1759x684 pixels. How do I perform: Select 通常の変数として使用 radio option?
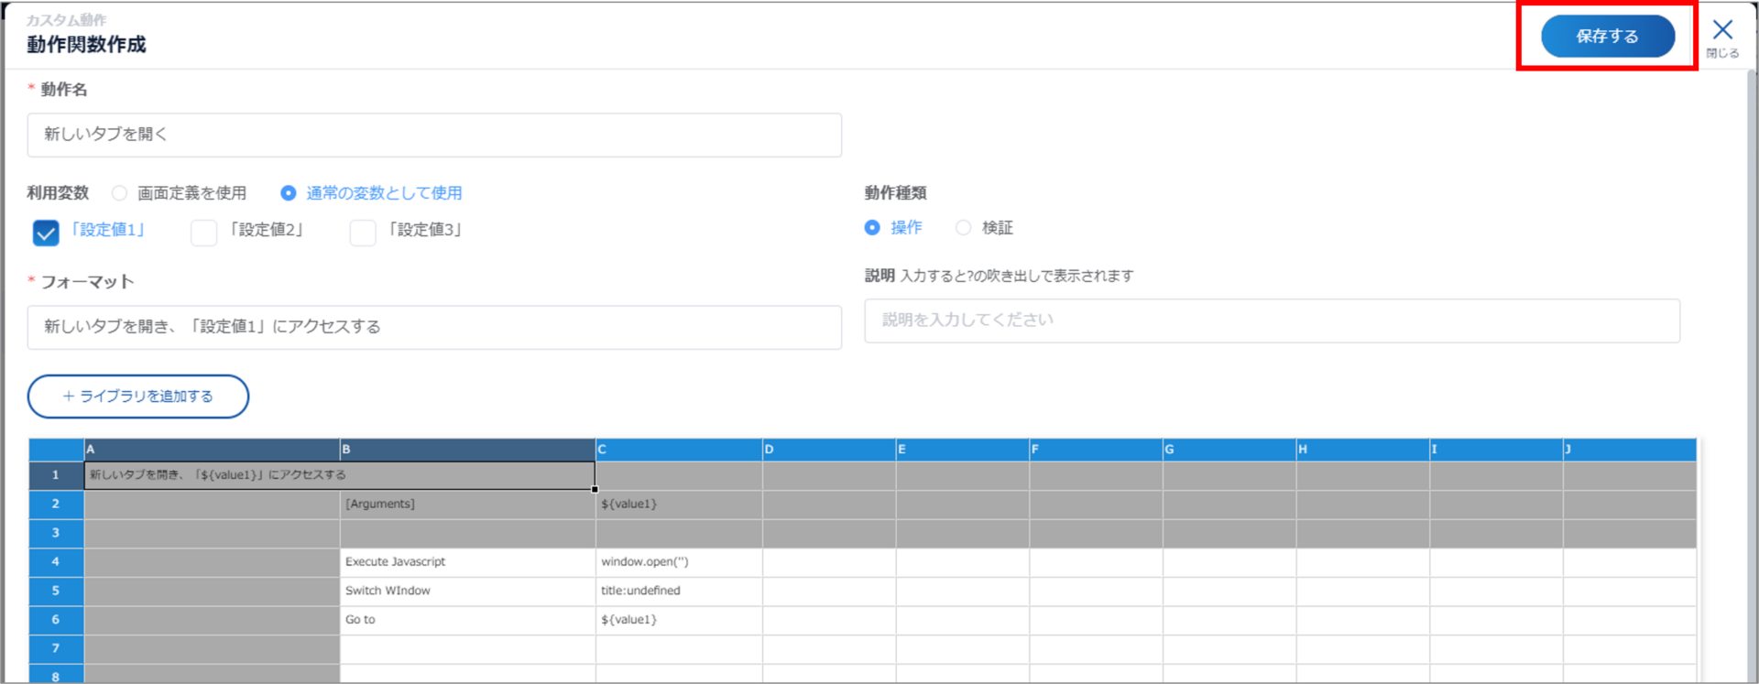pos(289,193)
